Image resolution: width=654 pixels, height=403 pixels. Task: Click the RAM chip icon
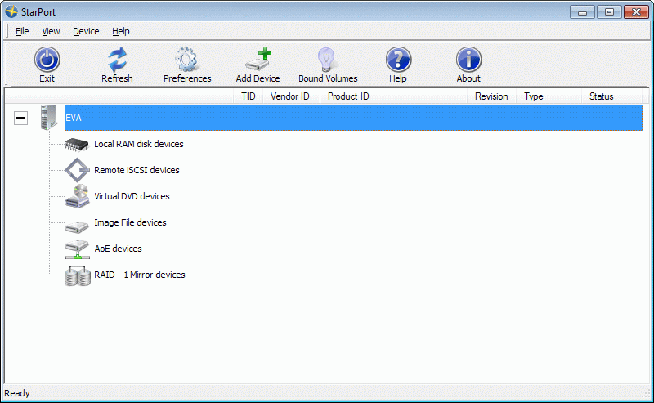pyautogui.click(x=76, y=145)
